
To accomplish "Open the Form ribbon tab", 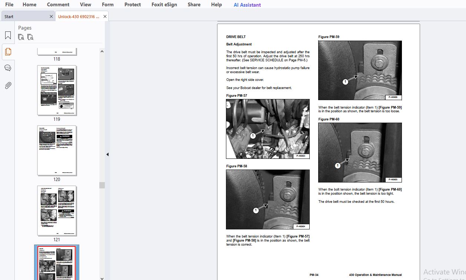I will [108, 4].
